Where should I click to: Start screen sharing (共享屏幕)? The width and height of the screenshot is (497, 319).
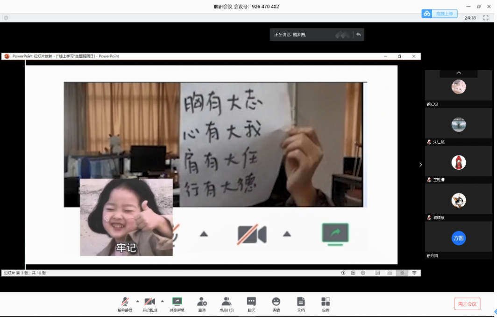point(177,304)
